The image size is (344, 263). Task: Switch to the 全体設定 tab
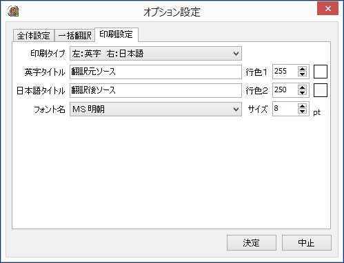(34, 36)
